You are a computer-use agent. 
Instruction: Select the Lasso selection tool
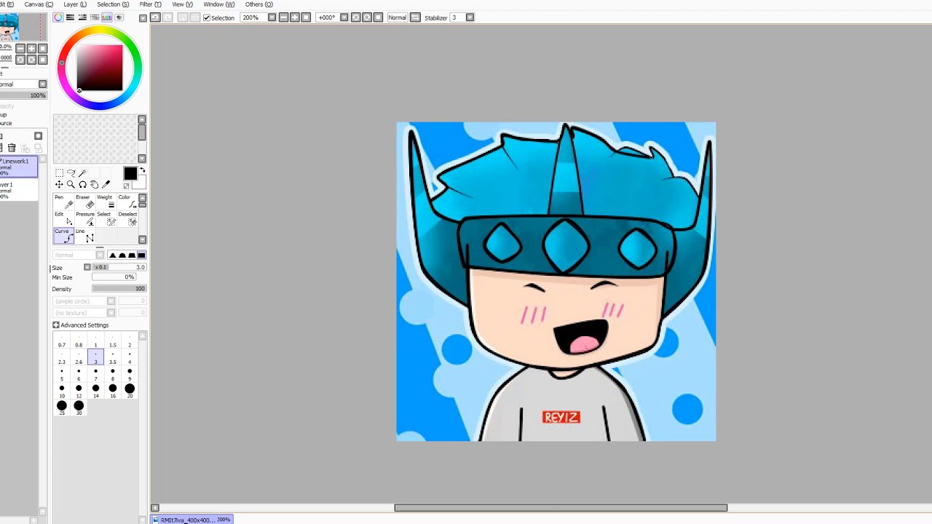click(x=71, y=173)
